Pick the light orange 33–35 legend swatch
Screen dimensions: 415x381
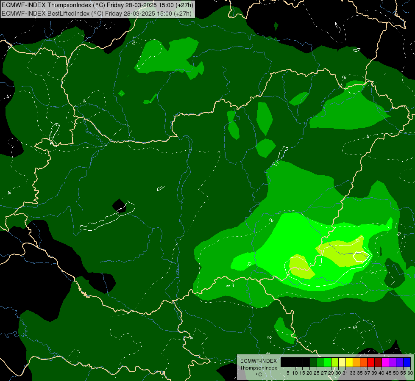click(x=357, y=362)
